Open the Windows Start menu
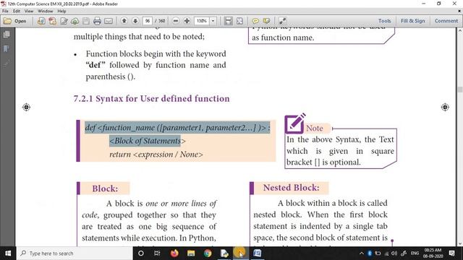Viewport: 463px width, 260px height. coord(8,253)
